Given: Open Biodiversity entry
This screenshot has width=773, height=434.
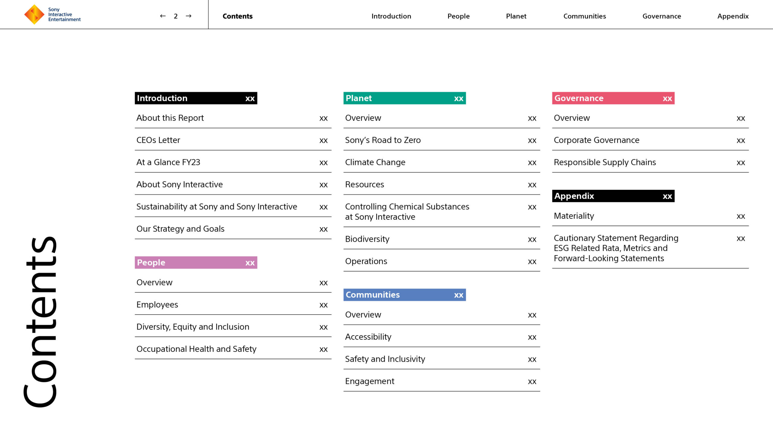Looking at the screenshot, I should [441, 239].
